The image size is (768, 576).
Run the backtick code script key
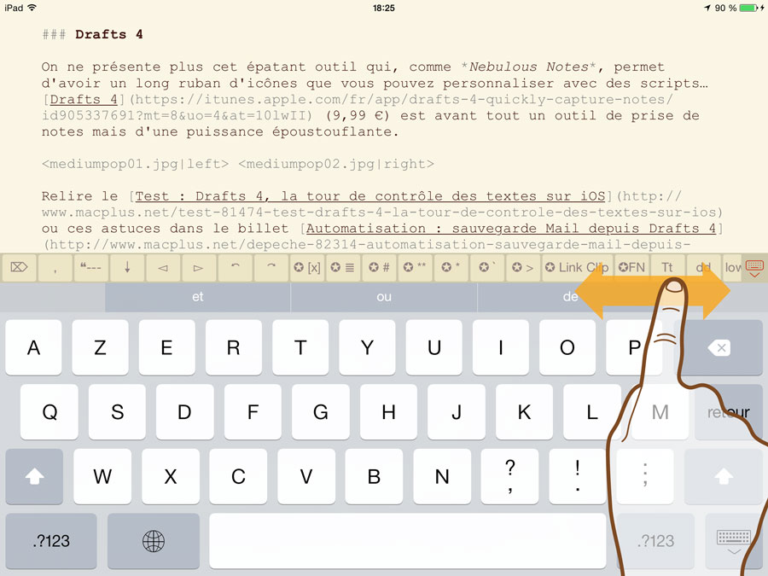coord(487,267)
